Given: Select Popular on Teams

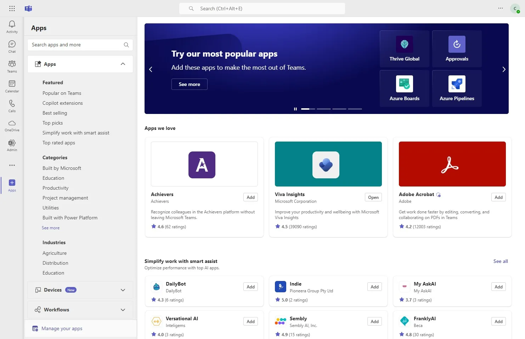Looking at the screenshot, I should pyautogui.click(x=62, y=93).
